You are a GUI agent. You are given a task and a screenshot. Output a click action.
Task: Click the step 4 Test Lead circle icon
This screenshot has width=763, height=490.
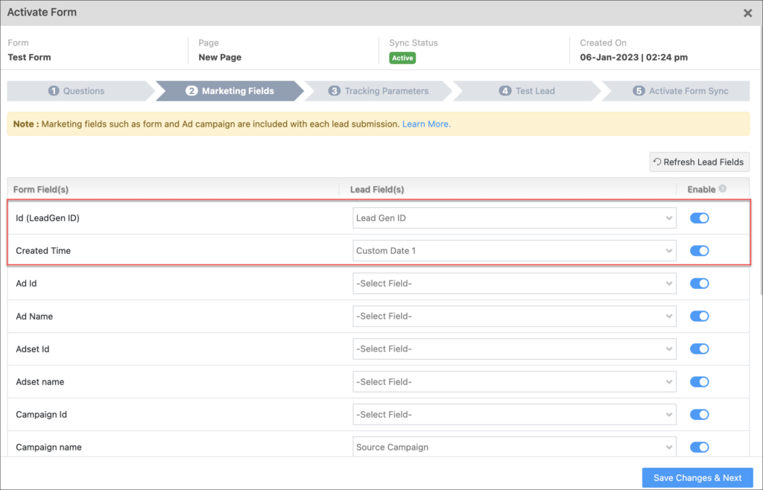coord(505,90)
